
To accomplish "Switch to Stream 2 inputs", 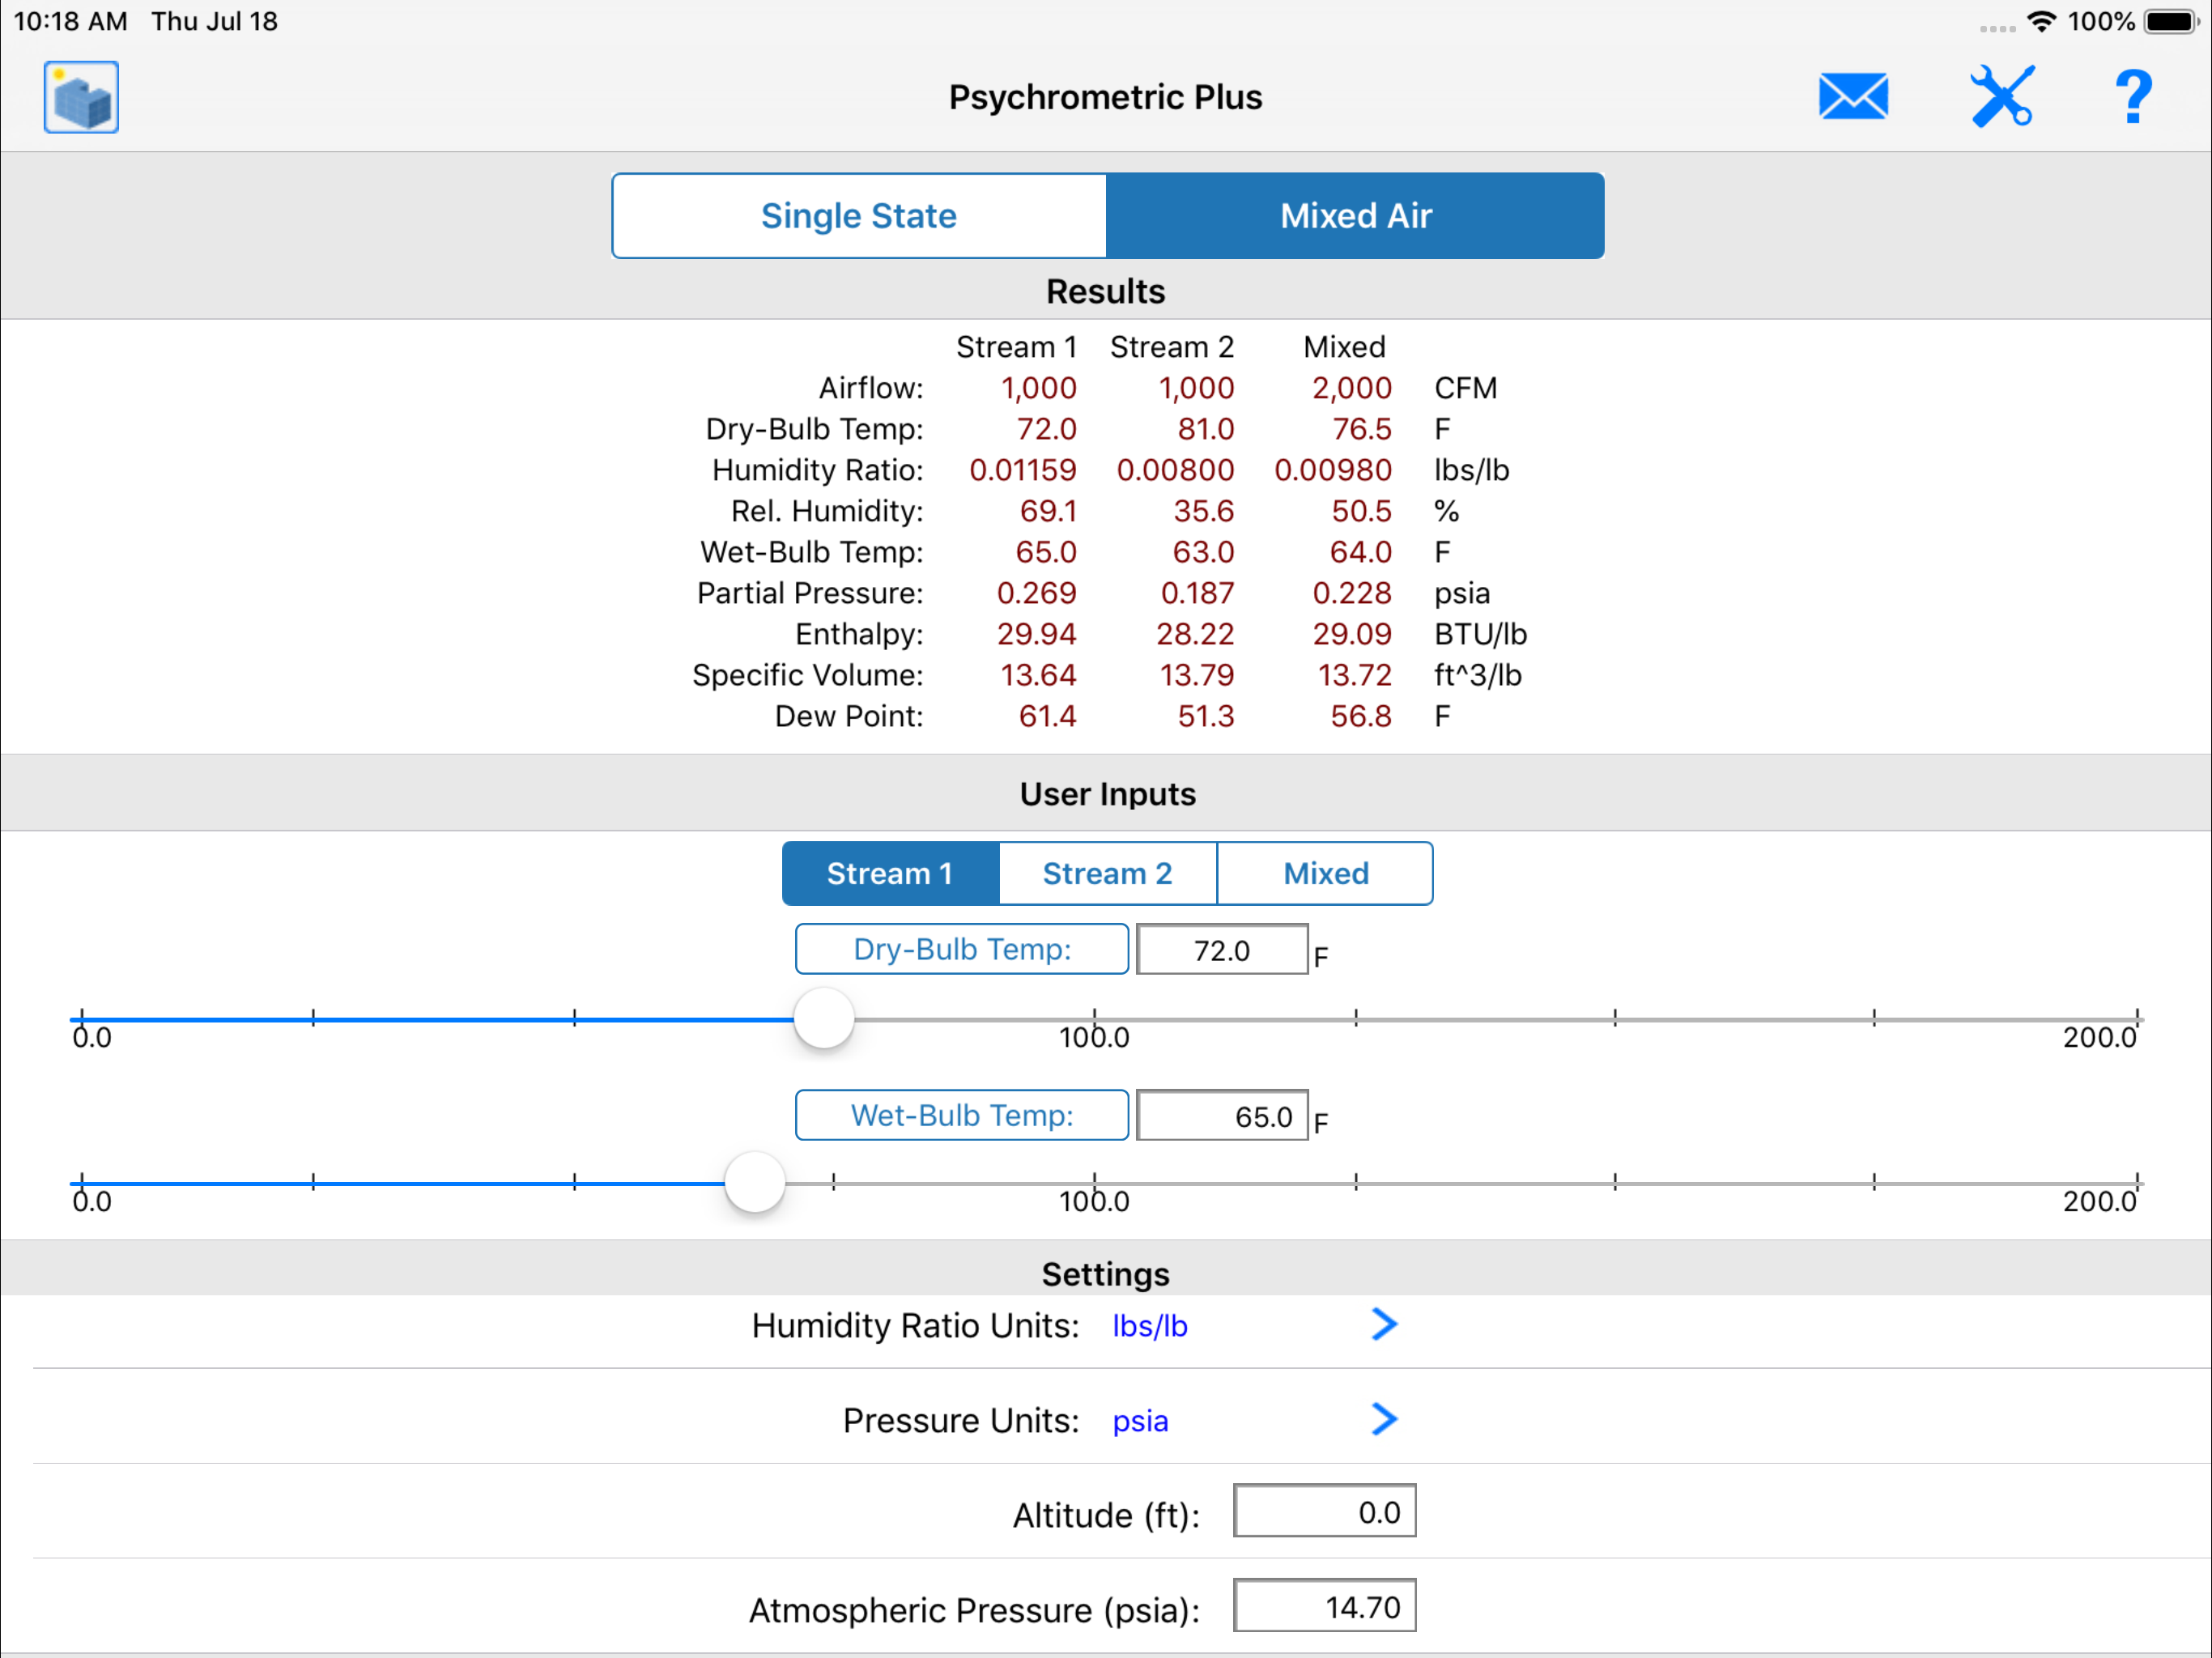I will coord(1107,873).
